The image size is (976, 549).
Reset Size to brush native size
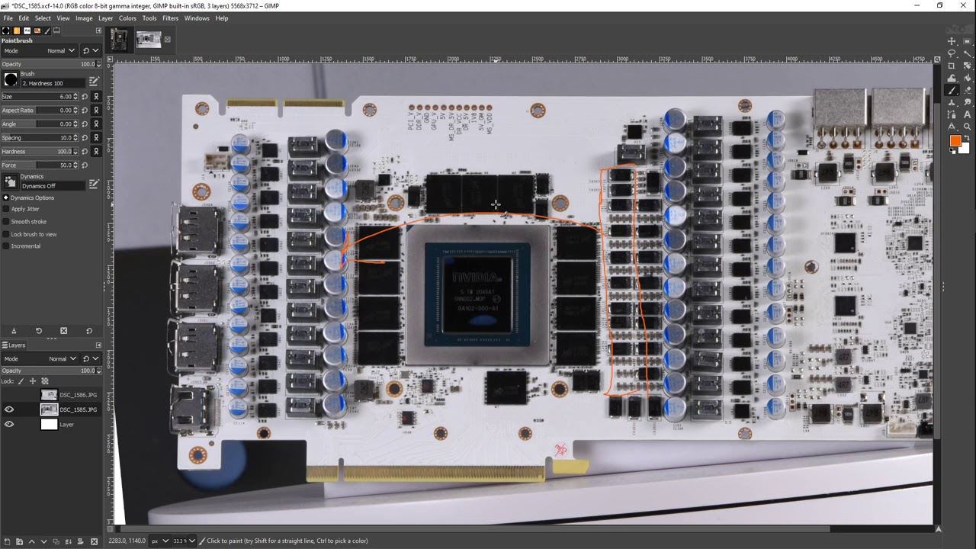pyautogui.click(x=85, y=97)
